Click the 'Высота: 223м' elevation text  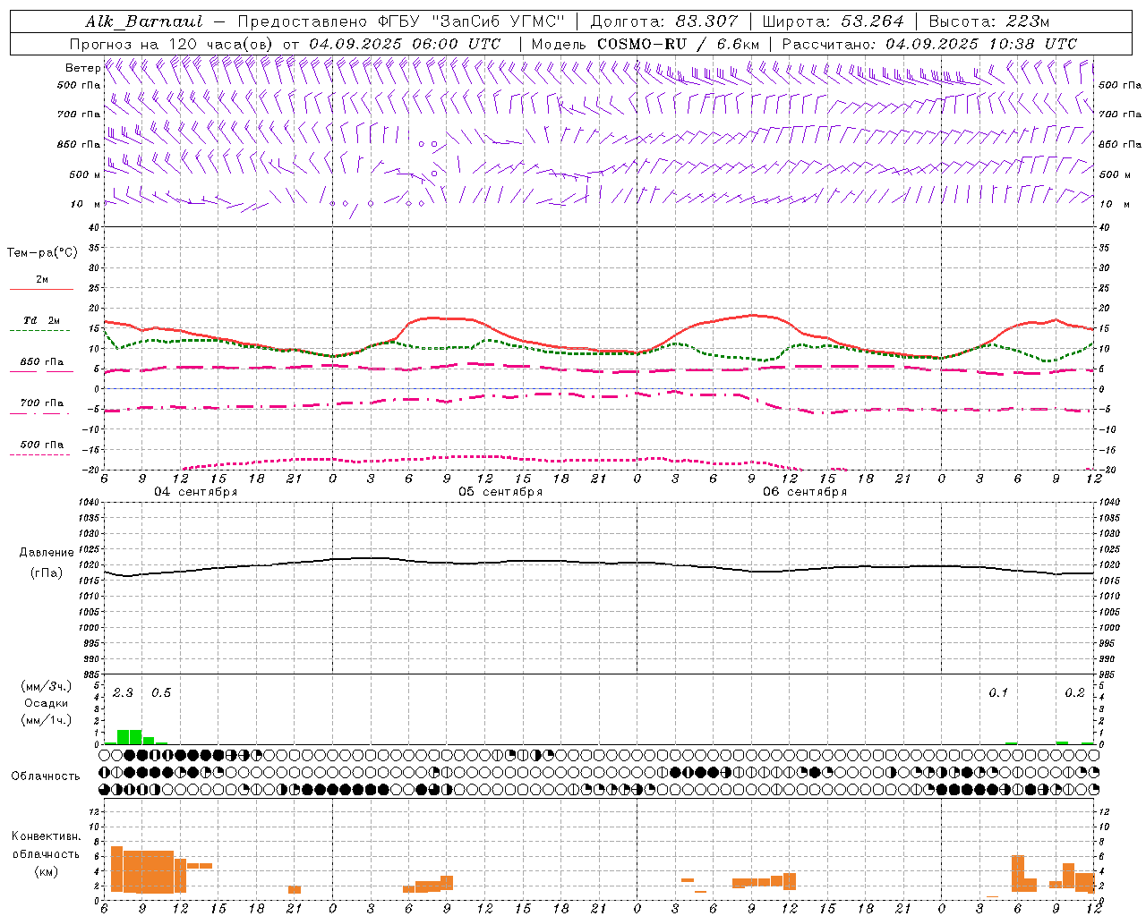pos(988,21)
